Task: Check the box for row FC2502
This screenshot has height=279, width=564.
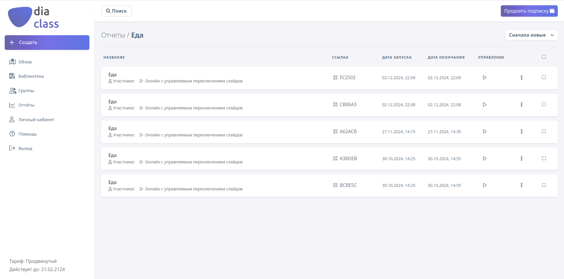Action: point(544,77)
